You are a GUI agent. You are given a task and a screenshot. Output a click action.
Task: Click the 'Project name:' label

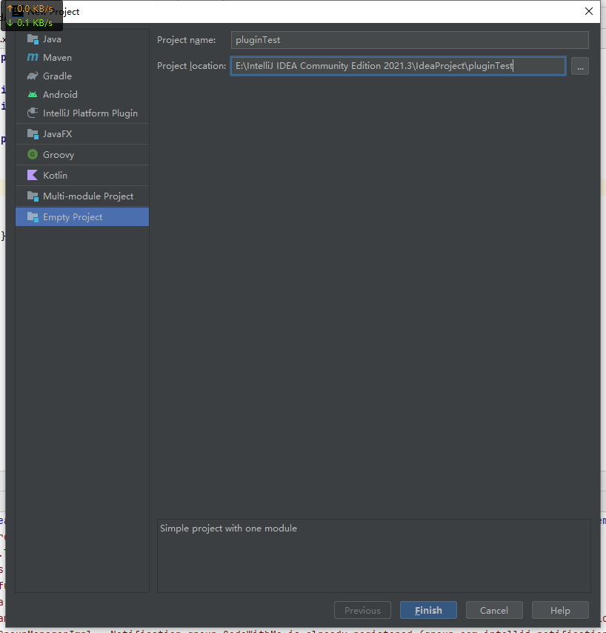pos(187,40)
